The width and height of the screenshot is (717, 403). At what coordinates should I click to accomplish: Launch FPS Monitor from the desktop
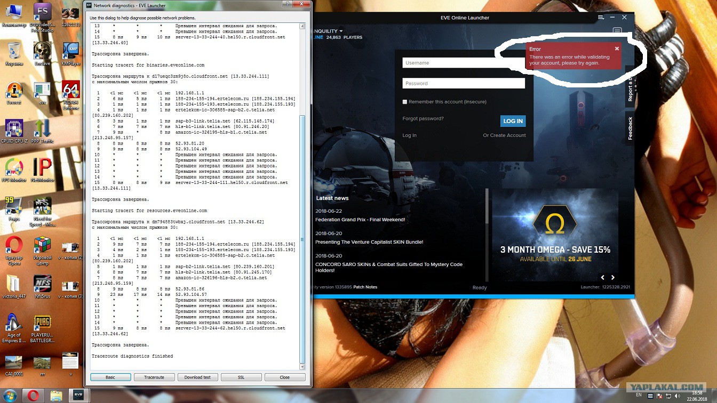(14, 171)
